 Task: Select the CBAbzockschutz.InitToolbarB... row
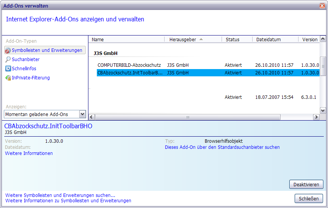(208, 73)
